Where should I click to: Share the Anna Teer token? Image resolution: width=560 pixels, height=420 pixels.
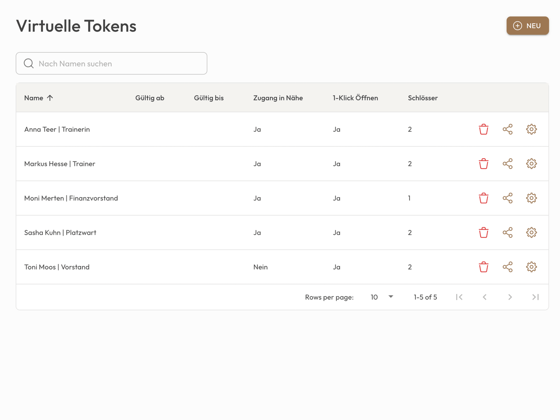tap(507, 129)
